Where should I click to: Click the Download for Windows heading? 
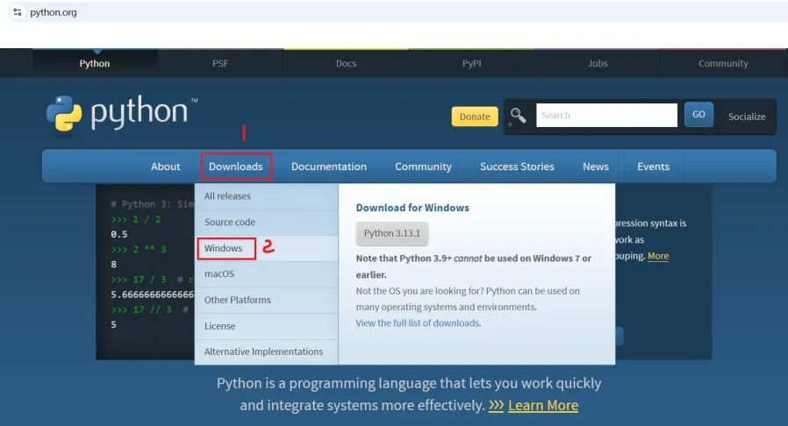pyautogui.click(x=412, y=208)
